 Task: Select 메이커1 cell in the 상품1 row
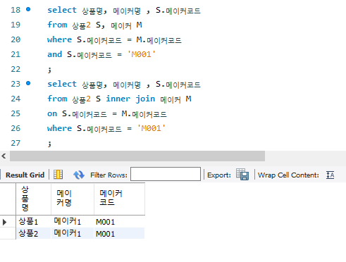pos(73,221)
